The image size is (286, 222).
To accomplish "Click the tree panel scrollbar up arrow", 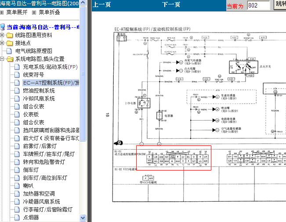I will coord(83,3).
